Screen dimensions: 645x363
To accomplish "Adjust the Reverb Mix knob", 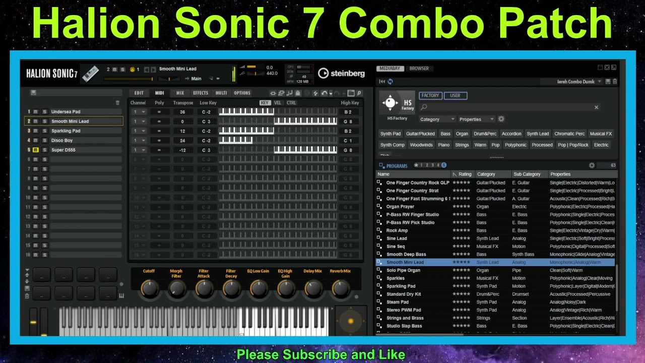I will coord(340,288).
